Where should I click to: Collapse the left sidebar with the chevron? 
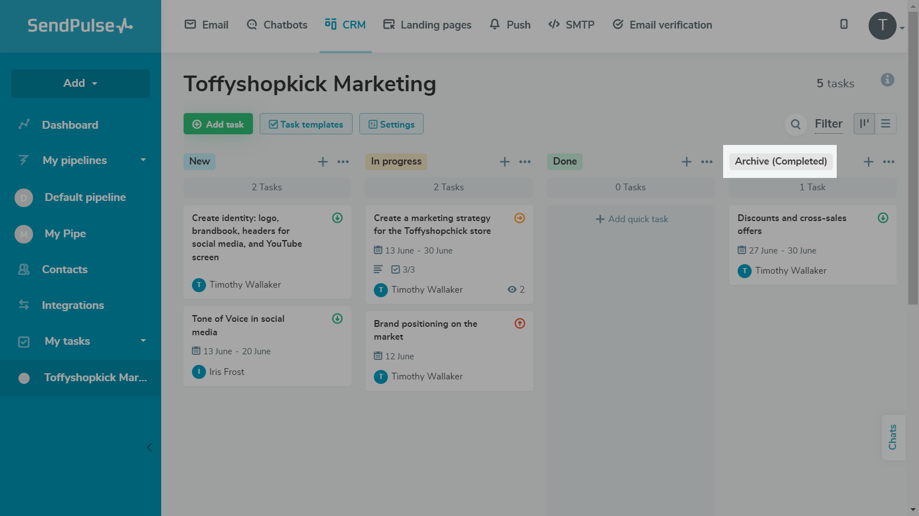click(x=149, y=447)
